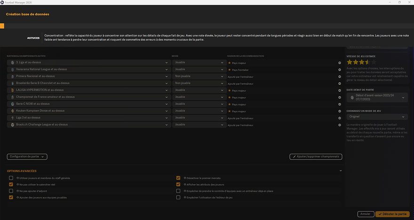Remove Keuken Kampioen Divisie row minus icon
Viewport: 414px width, 220px height.
tap(340, 111)
